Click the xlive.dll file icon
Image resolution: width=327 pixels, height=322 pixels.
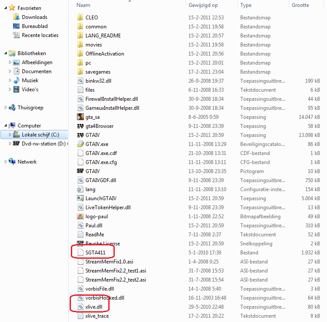(80, 307)
